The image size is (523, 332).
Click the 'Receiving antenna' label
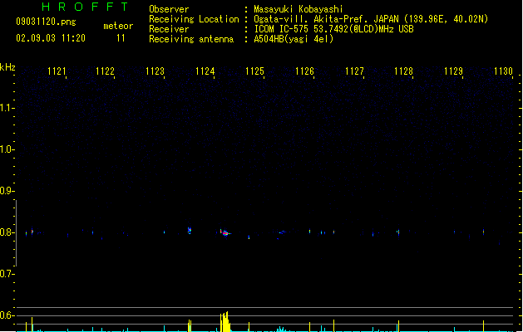pyautogui.click(x=191, y=39)
